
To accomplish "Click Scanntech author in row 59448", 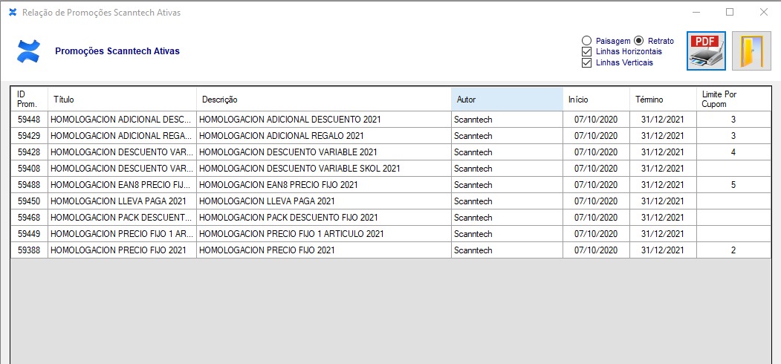I will 507,120.
